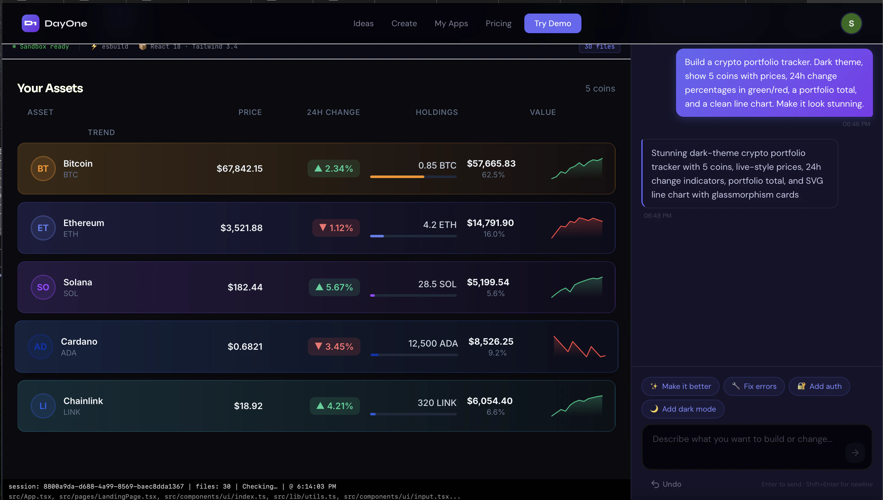This screenshot has width=883, height=500.
Task: Click the Solana SO coin icon
Action: tap(43, 287)
